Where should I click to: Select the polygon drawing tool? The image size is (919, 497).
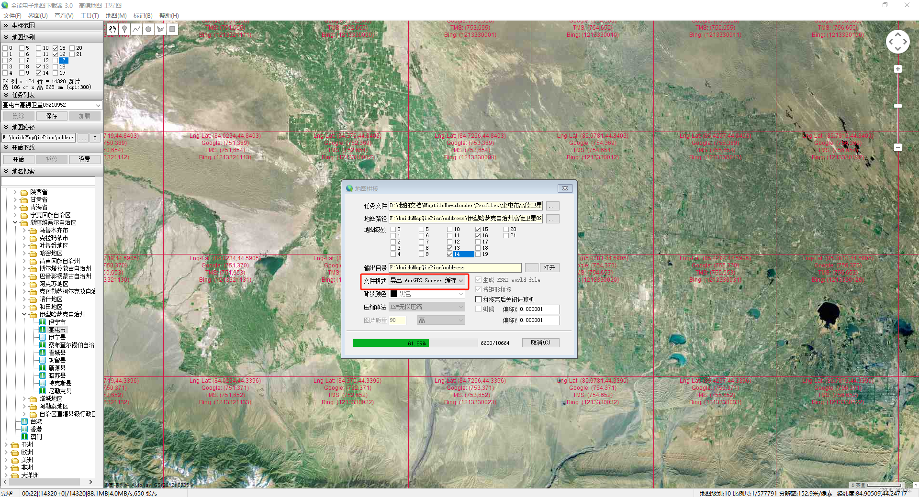[160, 29]
